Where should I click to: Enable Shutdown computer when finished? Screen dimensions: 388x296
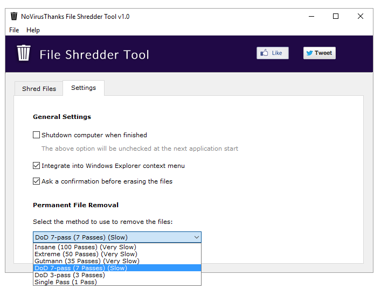pos(37,135)
